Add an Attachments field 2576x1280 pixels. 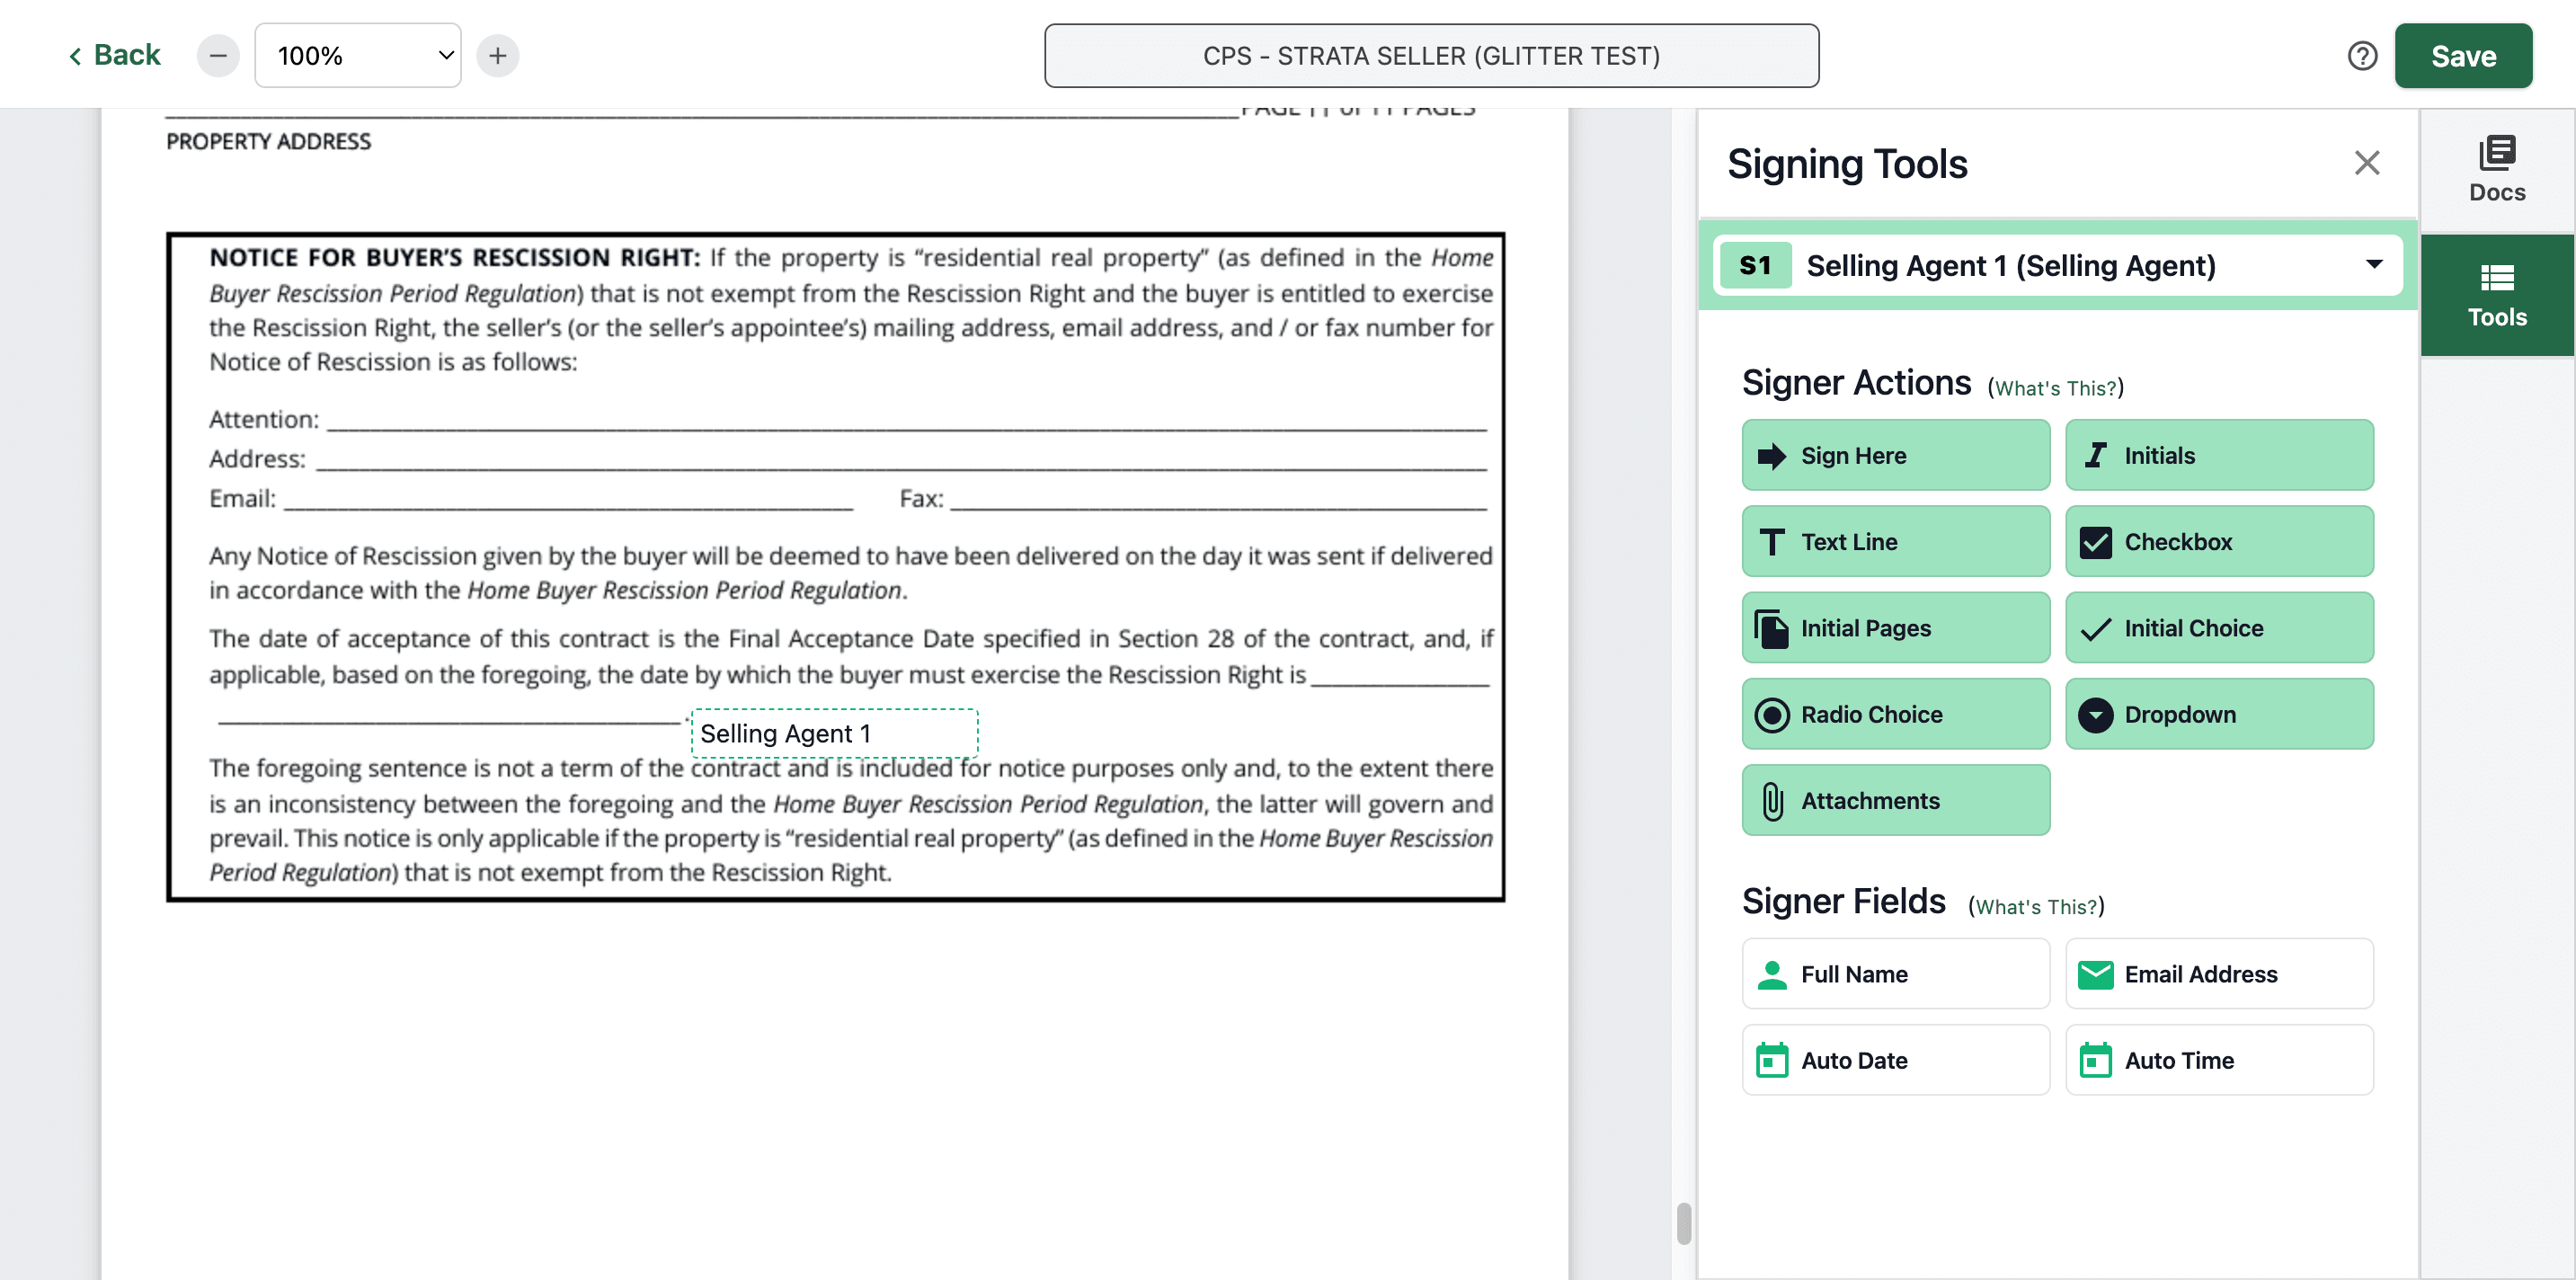pos(1895,800)
